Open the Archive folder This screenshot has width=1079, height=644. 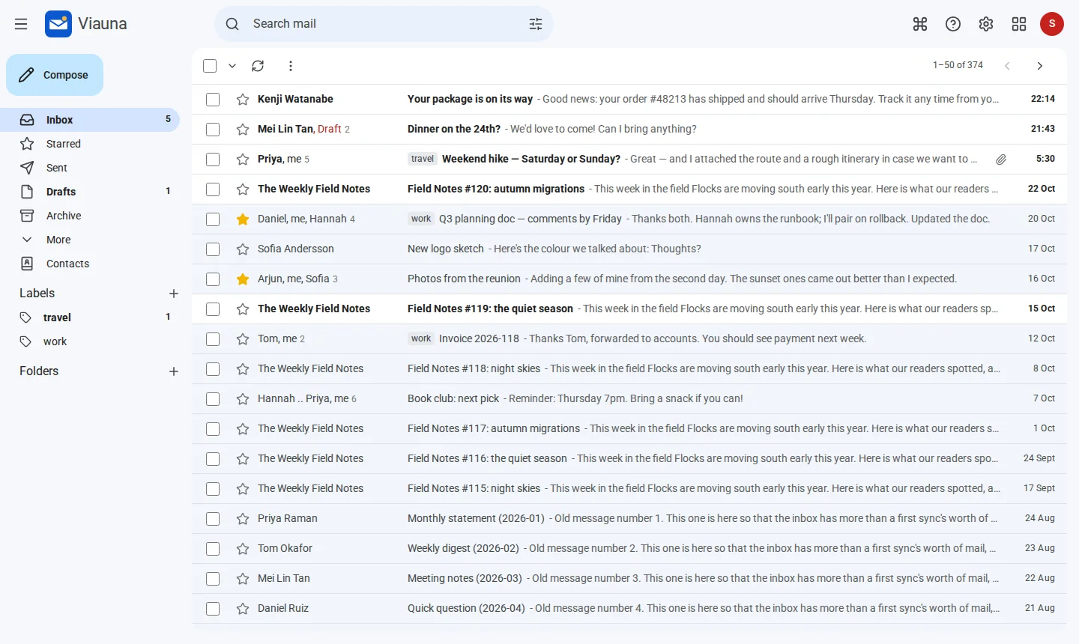click(x=90, y=216)
